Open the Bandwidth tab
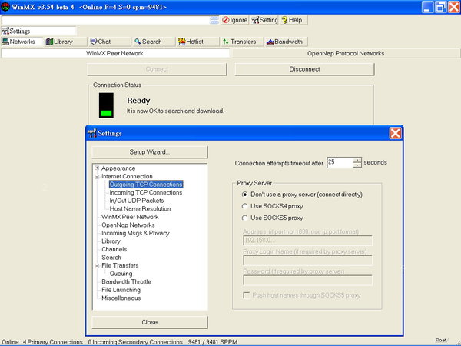 pyautogui.click(x=287, y=42)
